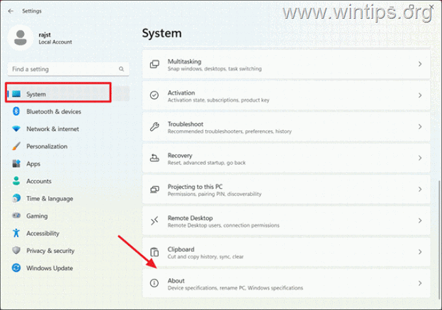
Task: Click the Recovery icon
Action: click(154, 158)
